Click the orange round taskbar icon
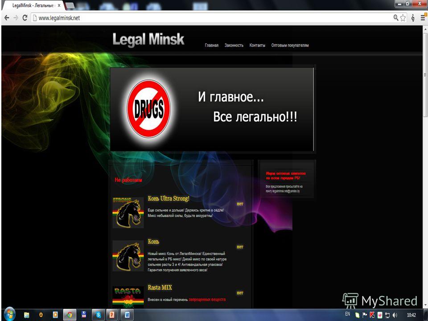 point(41,315)
